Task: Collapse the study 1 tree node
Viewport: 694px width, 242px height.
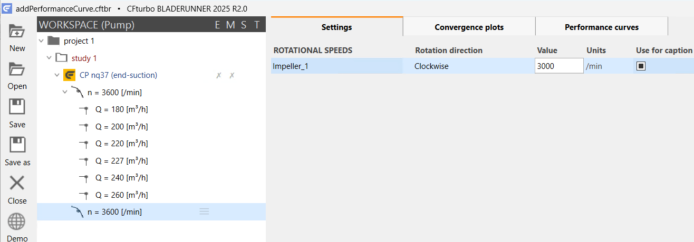Action: pos(50,58)
